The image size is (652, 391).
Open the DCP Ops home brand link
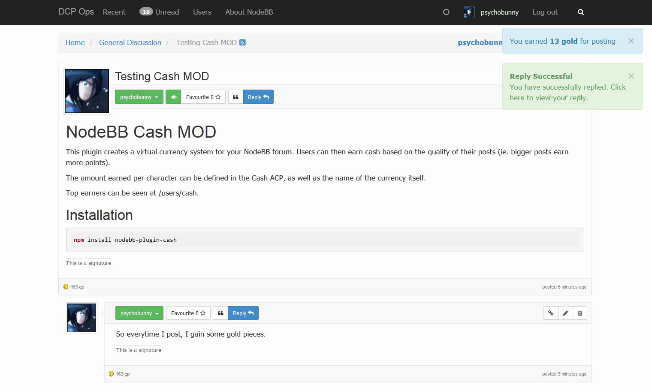tap(76, 12)
